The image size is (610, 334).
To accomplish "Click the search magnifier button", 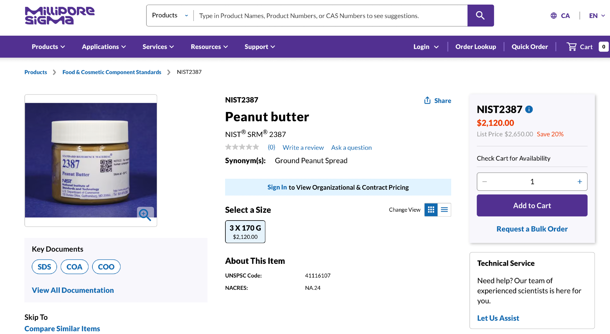I will tap(480, 16).
